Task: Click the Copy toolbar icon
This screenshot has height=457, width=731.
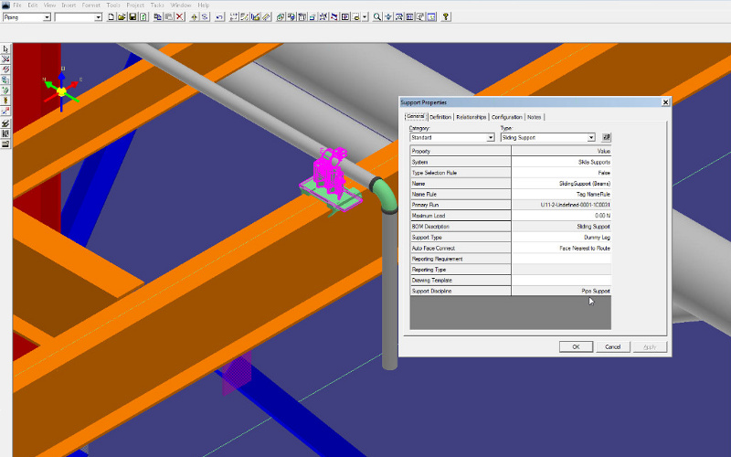Action: coord(157,16)
